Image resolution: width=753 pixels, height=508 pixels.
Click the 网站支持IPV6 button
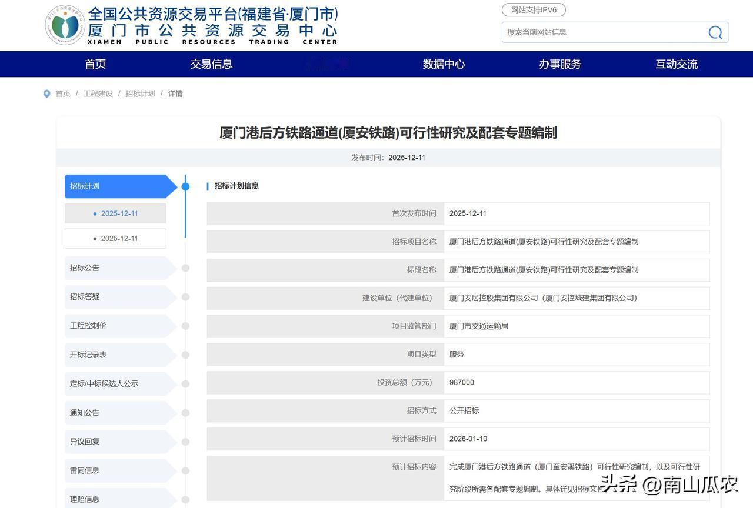click(532, 9)
